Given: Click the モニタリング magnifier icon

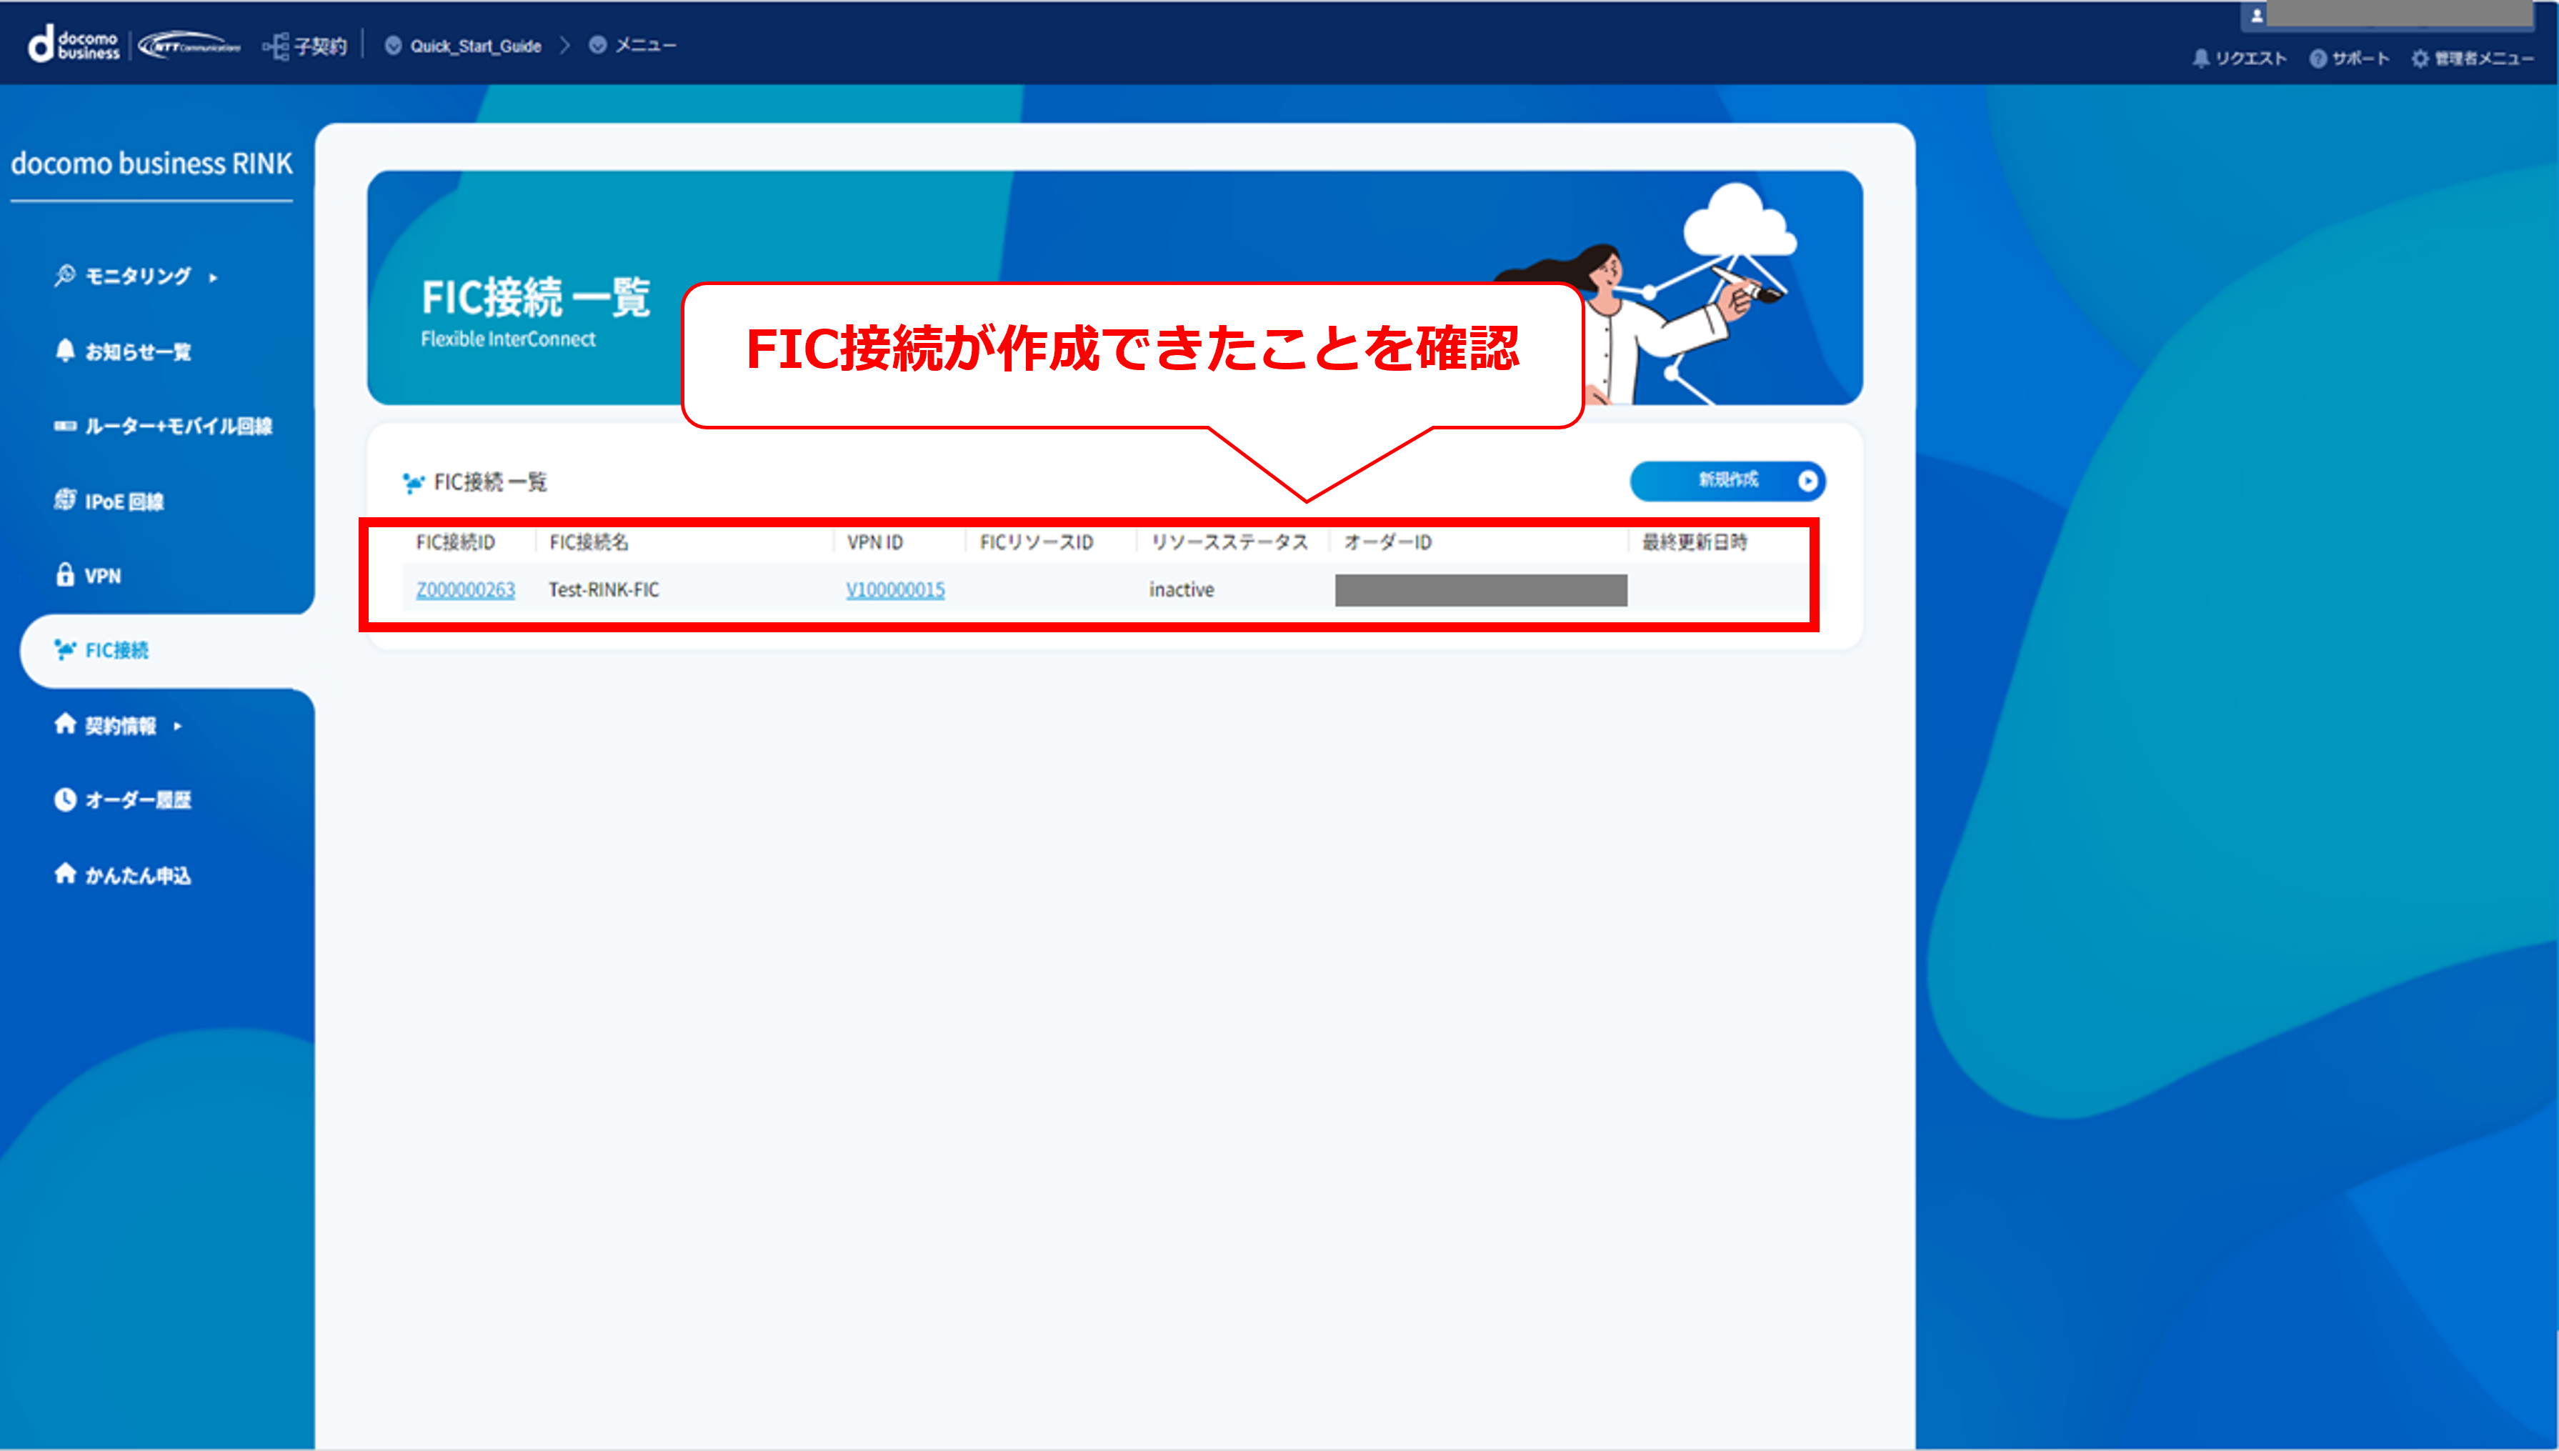Looking at the screenshot, I should 65,275.
